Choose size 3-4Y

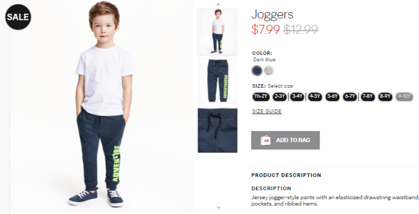click(297, 97)
